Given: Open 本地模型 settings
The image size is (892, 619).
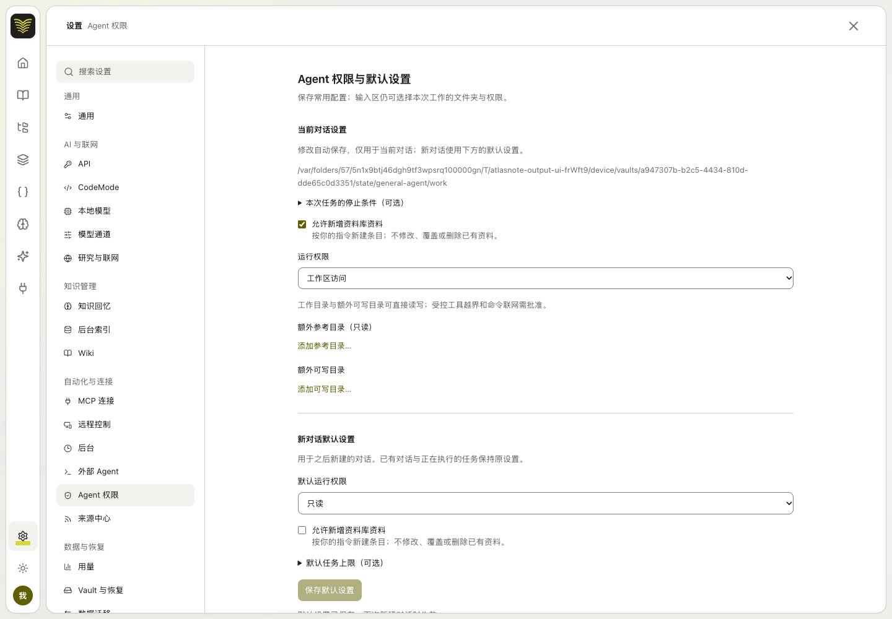Looking at the screenshot, I should click(x=125, y=211).
